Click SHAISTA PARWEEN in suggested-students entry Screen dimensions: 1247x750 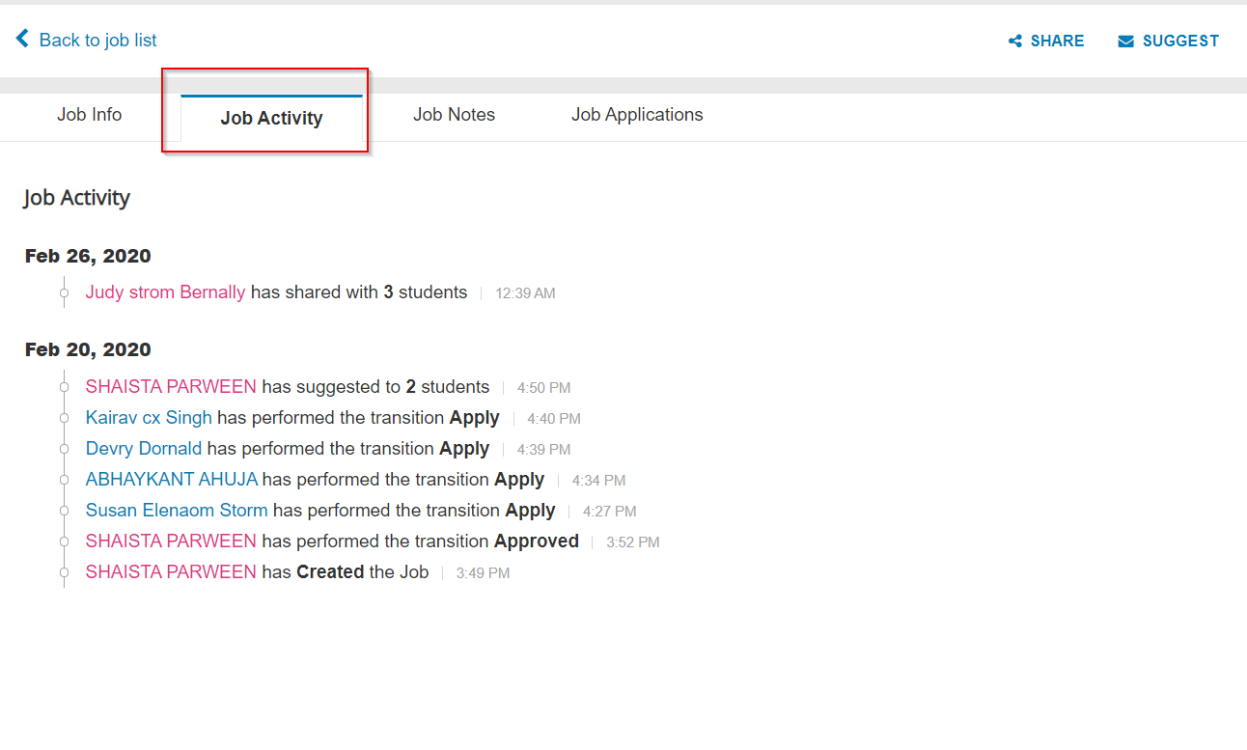[171, 387]
